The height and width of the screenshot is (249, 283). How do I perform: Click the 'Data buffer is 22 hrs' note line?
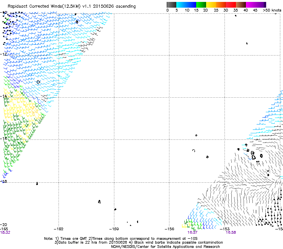pos(138,242)
